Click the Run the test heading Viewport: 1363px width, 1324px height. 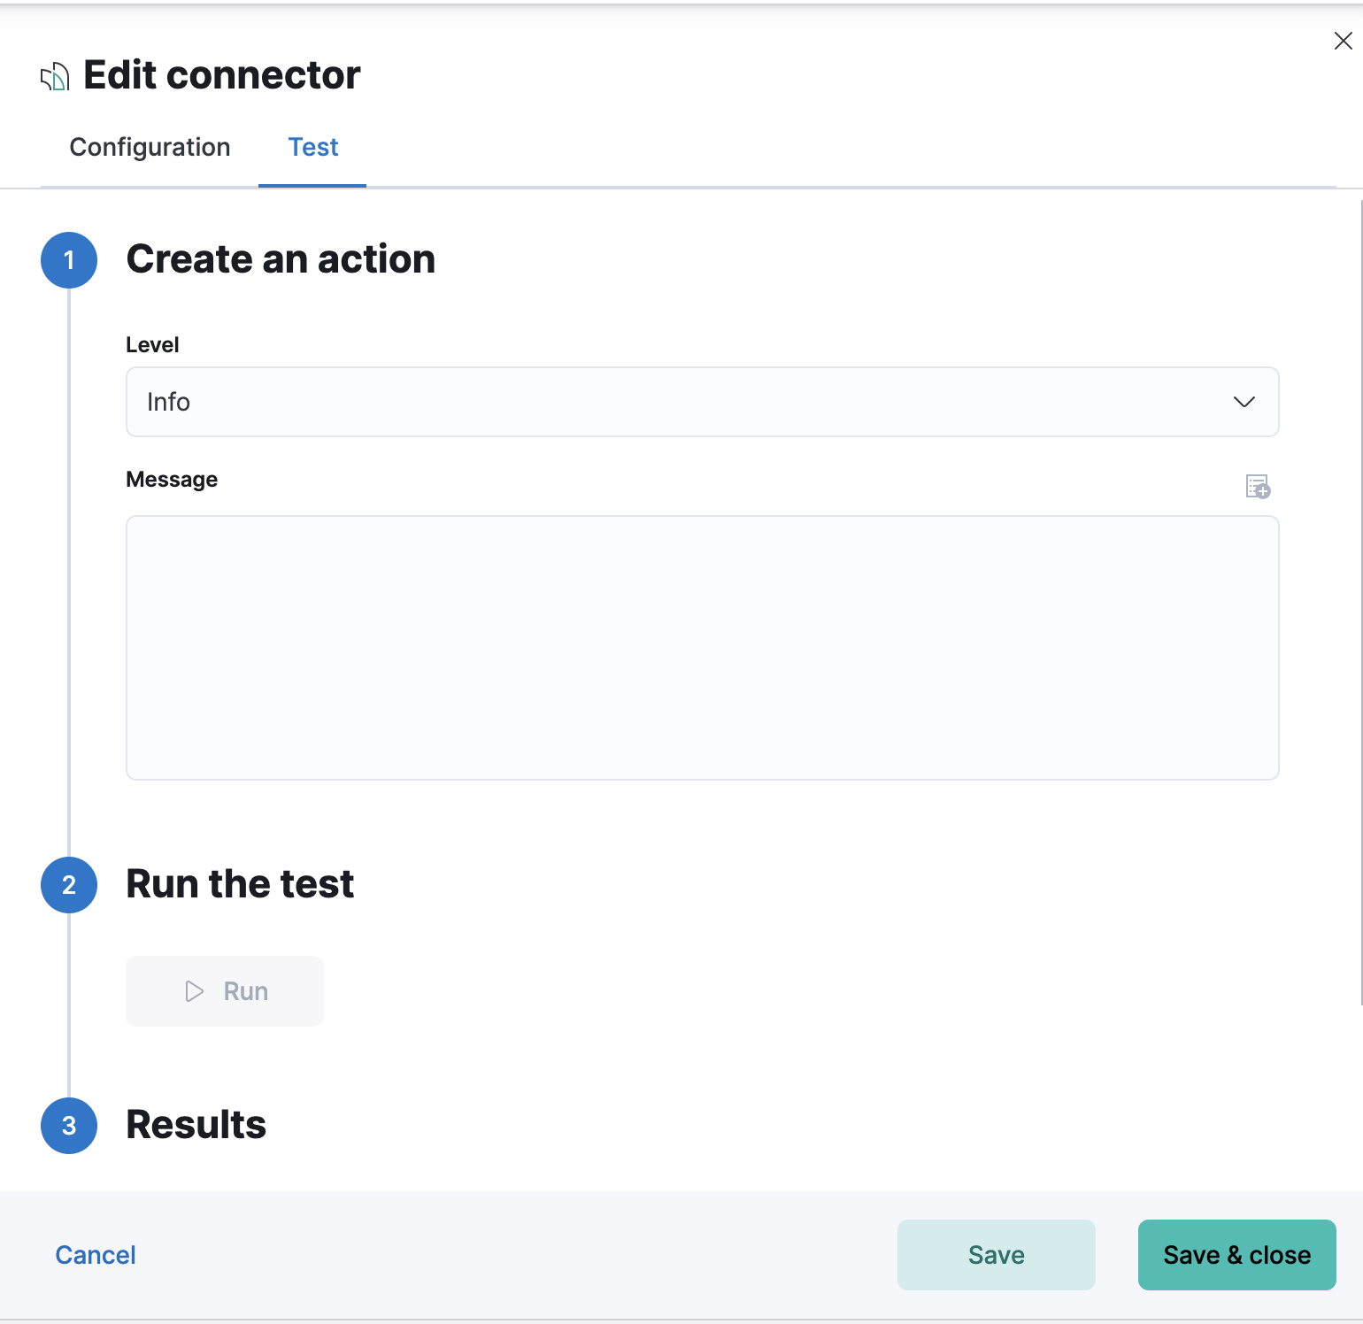tap(240, 884)
